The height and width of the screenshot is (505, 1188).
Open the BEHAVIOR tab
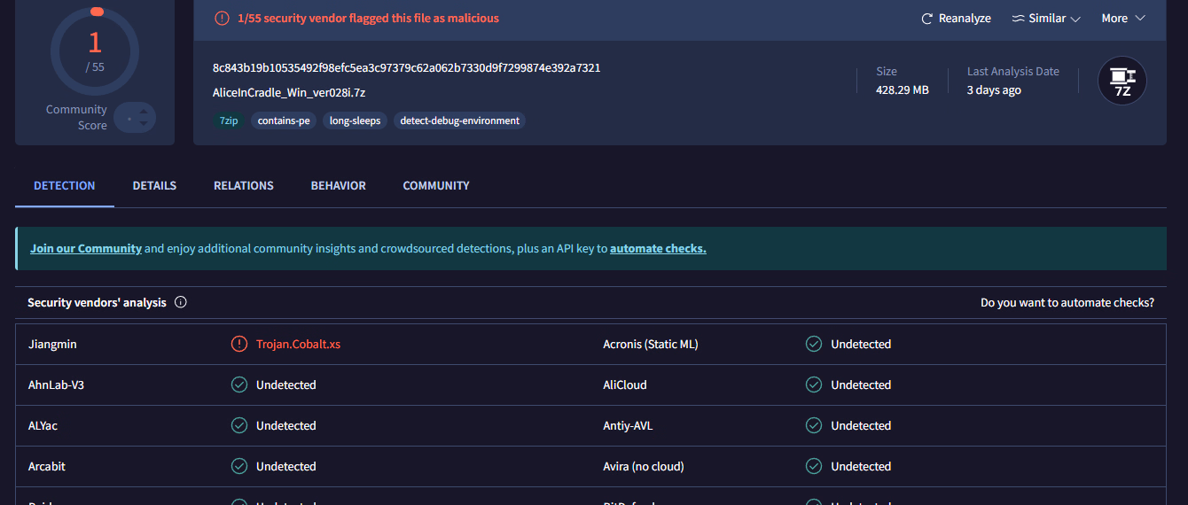click(x=338, y=185)
